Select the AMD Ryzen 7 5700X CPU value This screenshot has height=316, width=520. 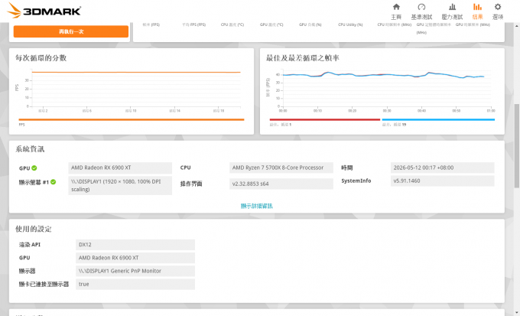[281, 168]
